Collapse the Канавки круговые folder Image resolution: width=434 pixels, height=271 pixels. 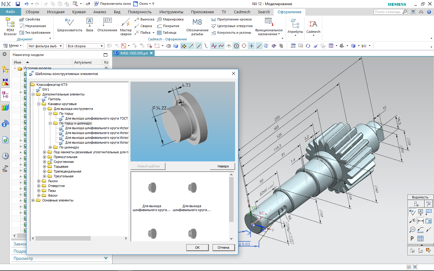pos(39,104)
